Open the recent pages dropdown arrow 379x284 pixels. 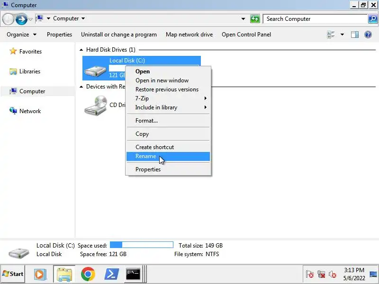30,19
